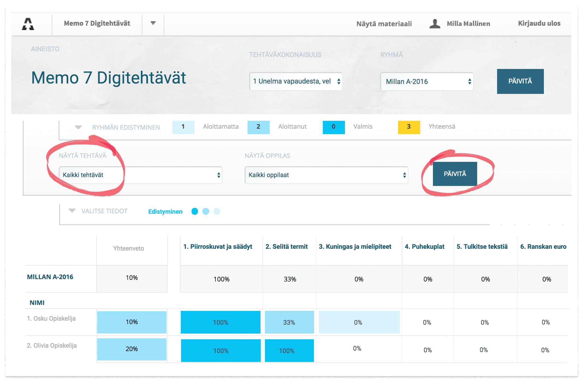The width and height of the screenshot is (584, 384).
Task: Open task 4. Puhekuplat column
Action: 425,247
